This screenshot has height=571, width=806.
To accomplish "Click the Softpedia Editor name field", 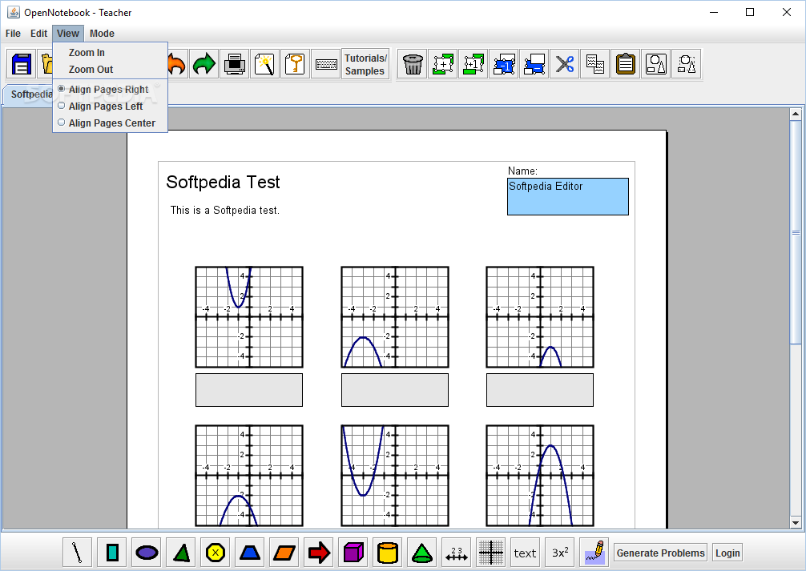I will point(567,196).
